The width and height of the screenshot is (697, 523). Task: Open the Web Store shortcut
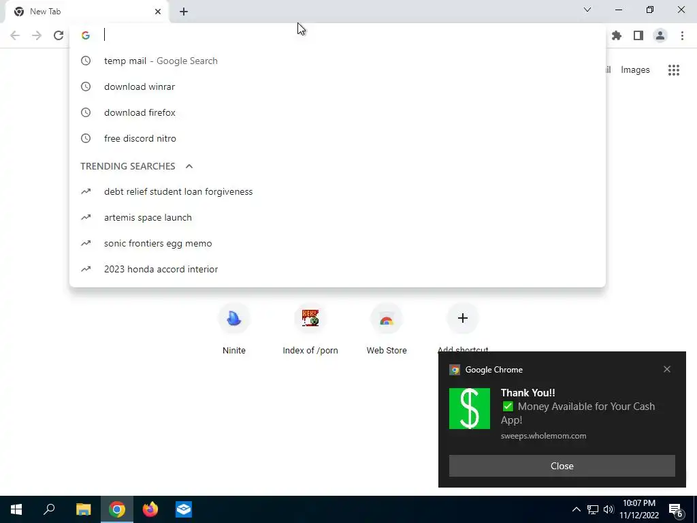coord(387,329)
